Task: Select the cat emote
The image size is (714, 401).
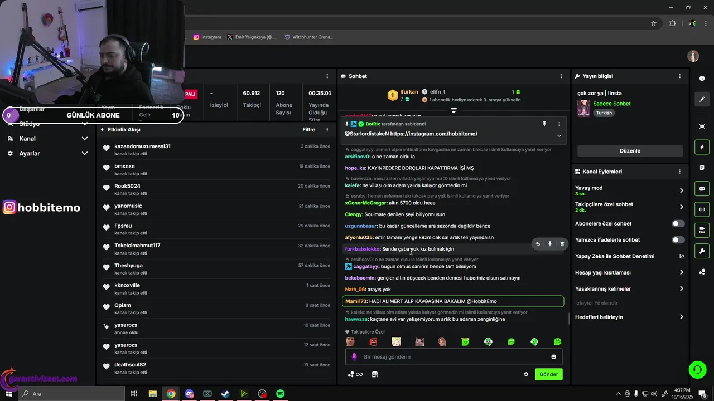Action: click(x=419, y=341)
